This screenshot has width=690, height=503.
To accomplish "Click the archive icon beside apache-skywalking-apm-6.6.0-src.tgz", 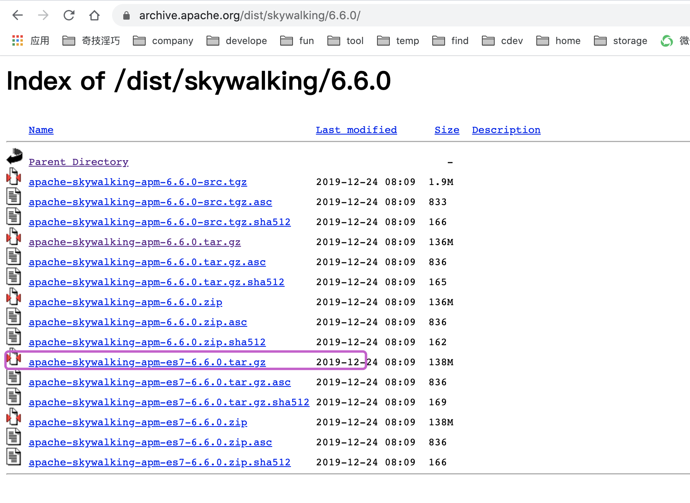I will point(14,176).
